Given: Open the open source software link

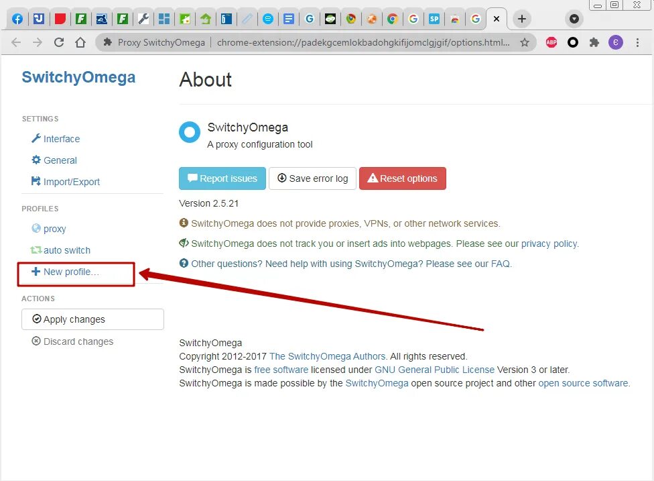Looking at the screenshot, I should [x=583, y=383].
